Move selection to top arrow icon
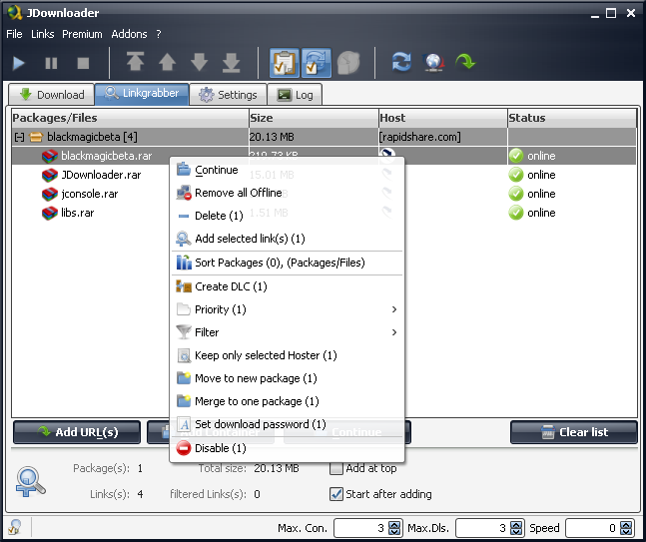Viewport: 646px width, 542px height. (x=135, y=63)
